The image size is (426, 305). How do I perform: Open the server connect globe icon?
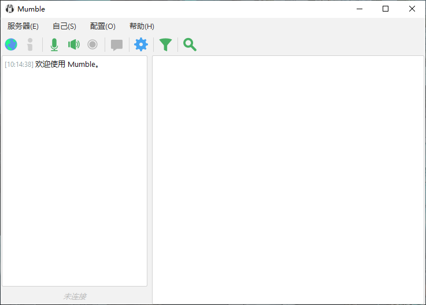pyautogui.click(x=11, y=44)
